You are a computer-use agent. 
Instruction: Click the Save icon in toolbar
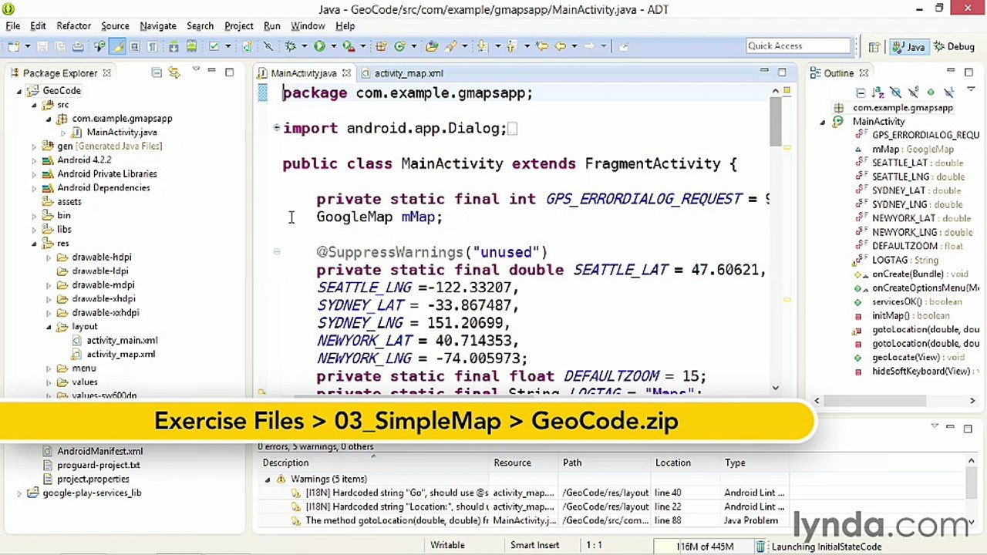click(42, 46)
